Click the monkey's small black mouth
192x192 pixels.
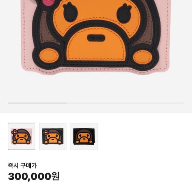pos(96,38)
